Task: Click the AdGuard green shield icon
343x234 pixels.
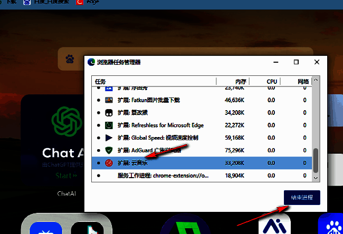Action: 109,151
